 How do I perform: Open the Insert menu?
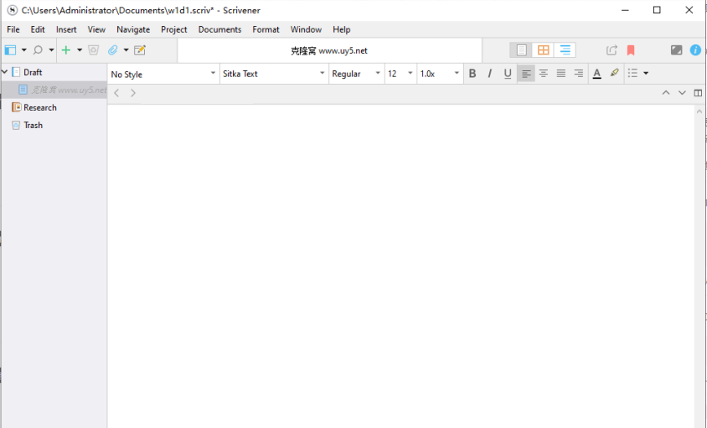[x=66, y=29]
